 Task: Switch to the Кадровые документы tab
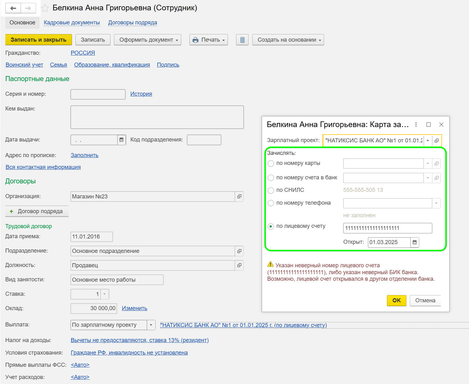pyautogui.click(x=72, y=23)
